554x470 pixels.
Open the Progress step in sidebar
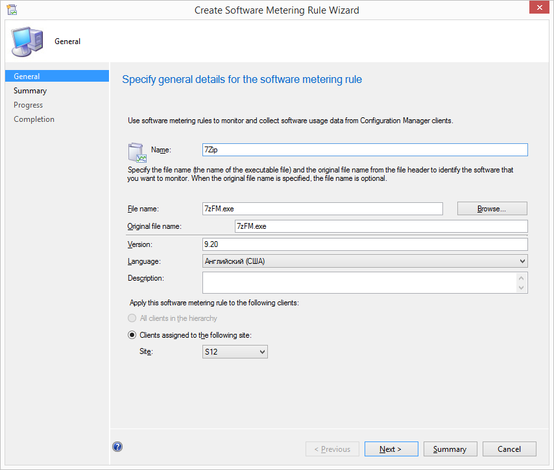click(28, 104)
